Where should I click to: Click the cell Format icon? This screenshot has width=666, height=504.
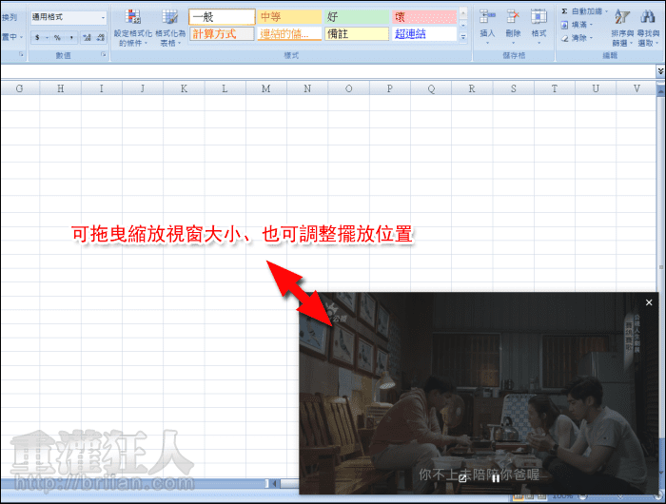[539, 26]
